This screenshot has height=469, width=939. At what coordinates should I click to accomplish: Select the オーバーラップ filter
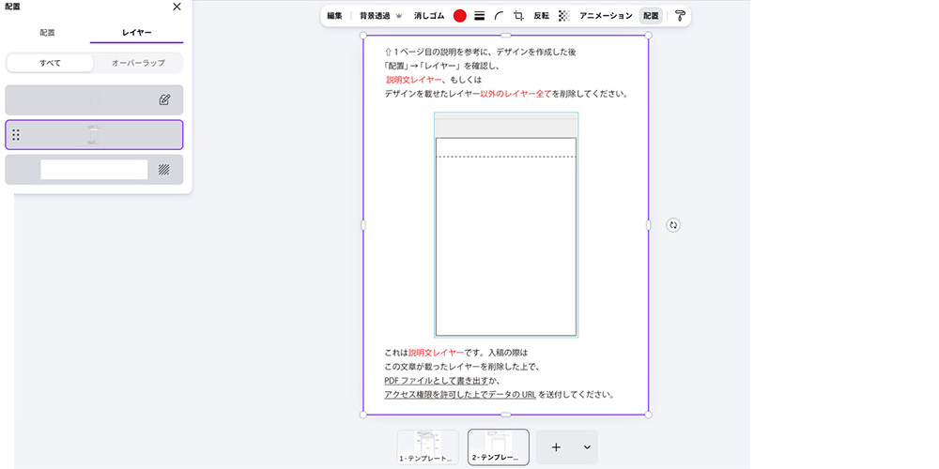[138, 63]
